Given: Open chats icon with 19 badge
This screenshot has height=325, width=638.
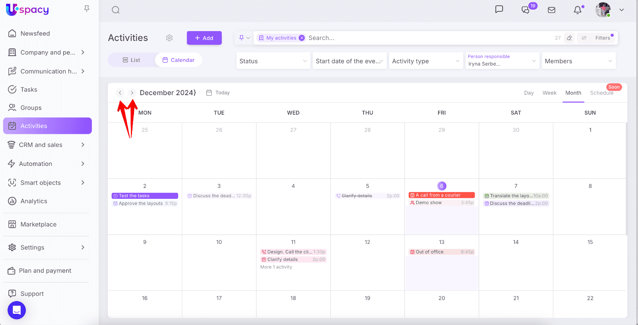Looking at the screenshot, I should click(526, 10).
